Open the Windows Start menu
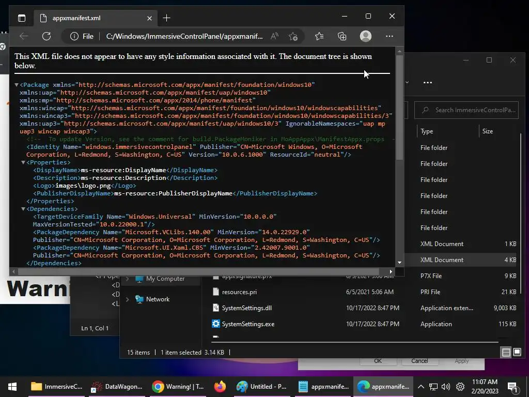The image size is (529, 397). 12,387
